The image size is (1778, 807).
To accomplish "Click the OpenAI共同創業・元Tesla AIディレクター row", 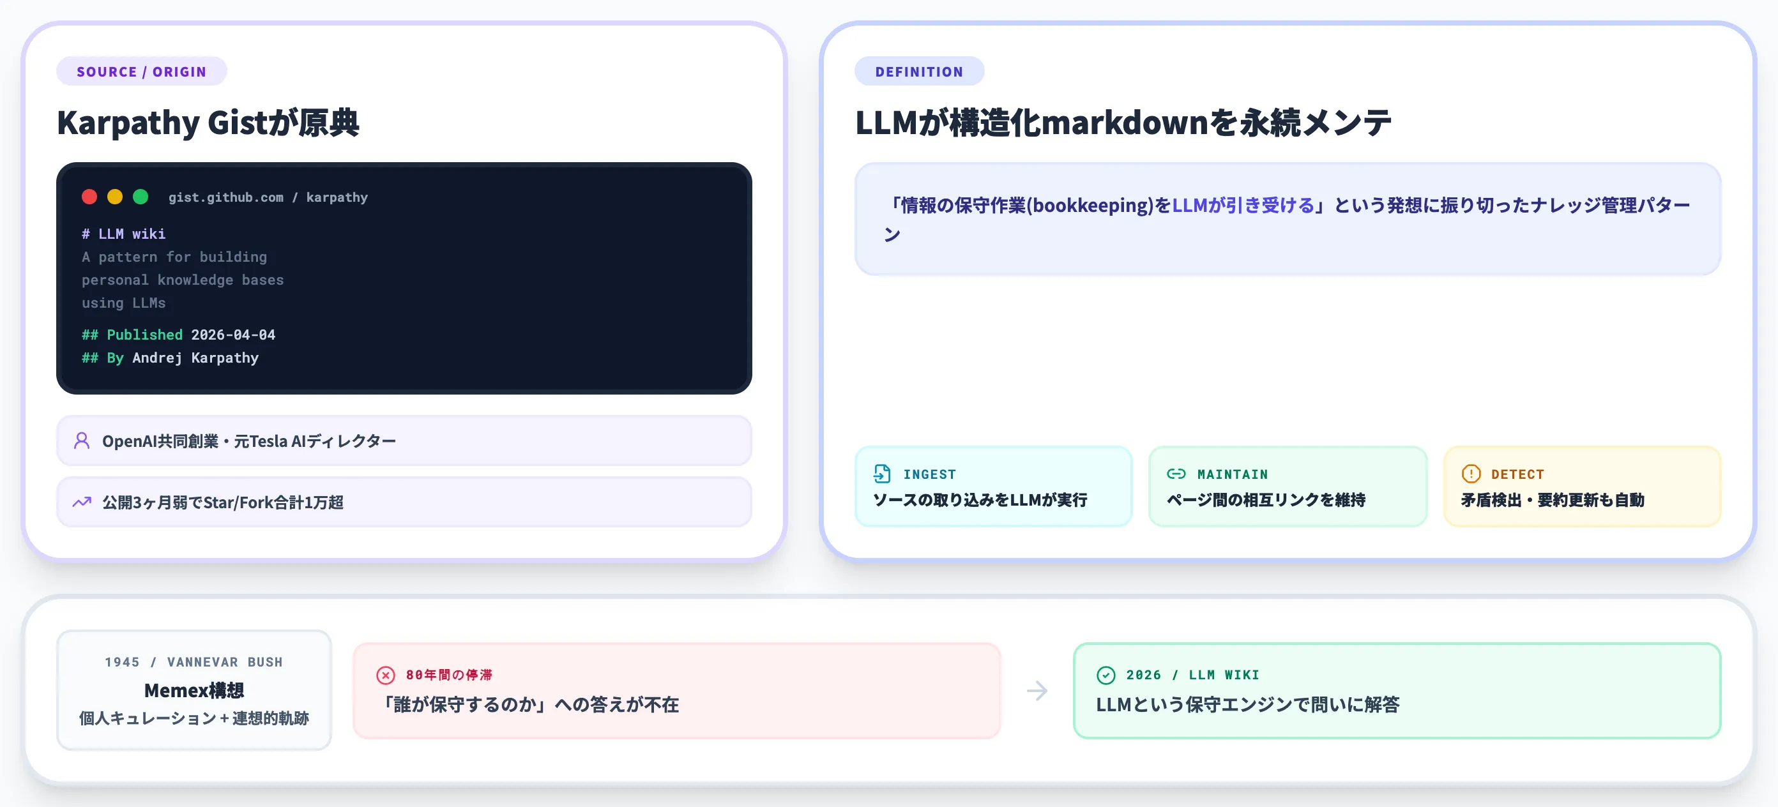I will click(404, 441).
